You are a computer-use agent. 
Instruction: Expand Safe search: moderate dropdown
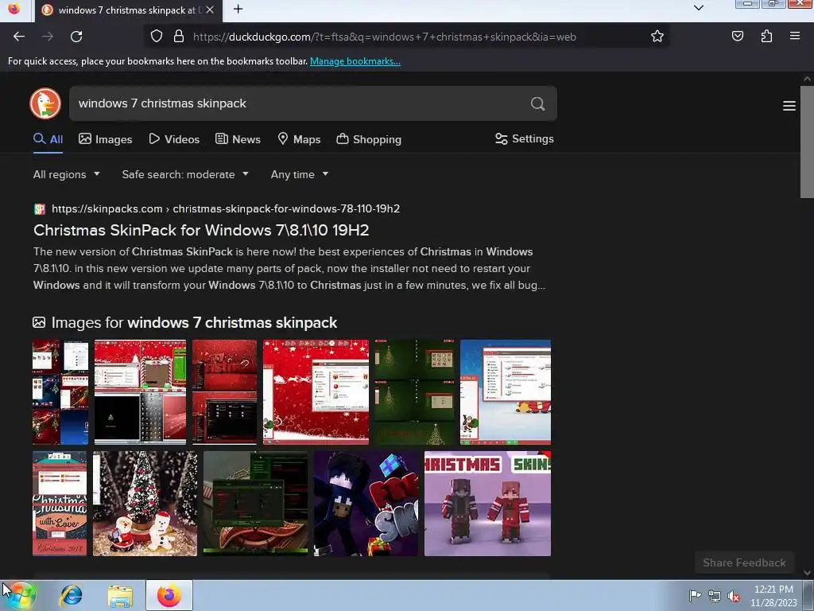pyautogui.click(x=185, y=174)
